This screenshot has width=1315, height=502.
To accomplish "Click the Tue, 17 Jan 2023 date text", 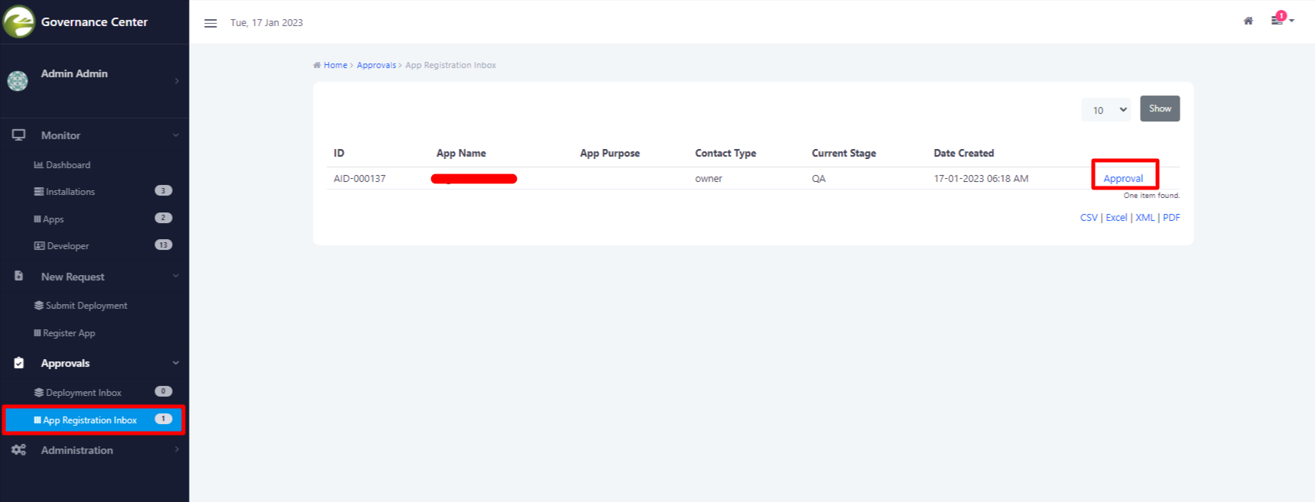I will 266,23.
